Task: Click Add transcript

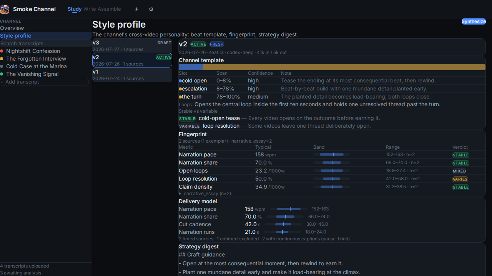Action: click(x=44, y=82)
